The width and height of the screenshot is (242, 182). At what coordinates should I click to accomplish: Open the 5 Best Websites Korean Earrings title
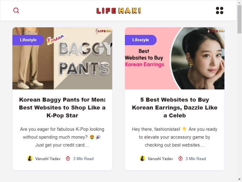[x=175, y=108]
